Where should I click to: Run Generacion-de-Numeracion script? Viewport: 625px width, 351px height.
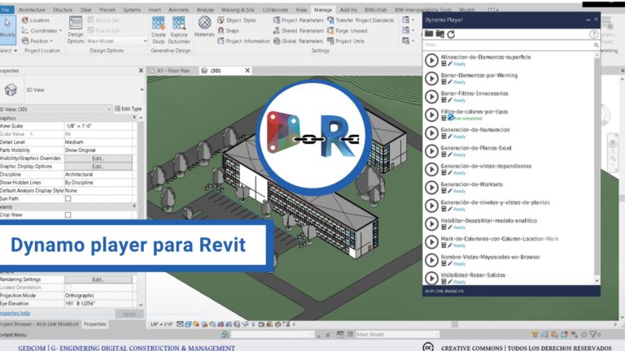(x=431, y=133)
